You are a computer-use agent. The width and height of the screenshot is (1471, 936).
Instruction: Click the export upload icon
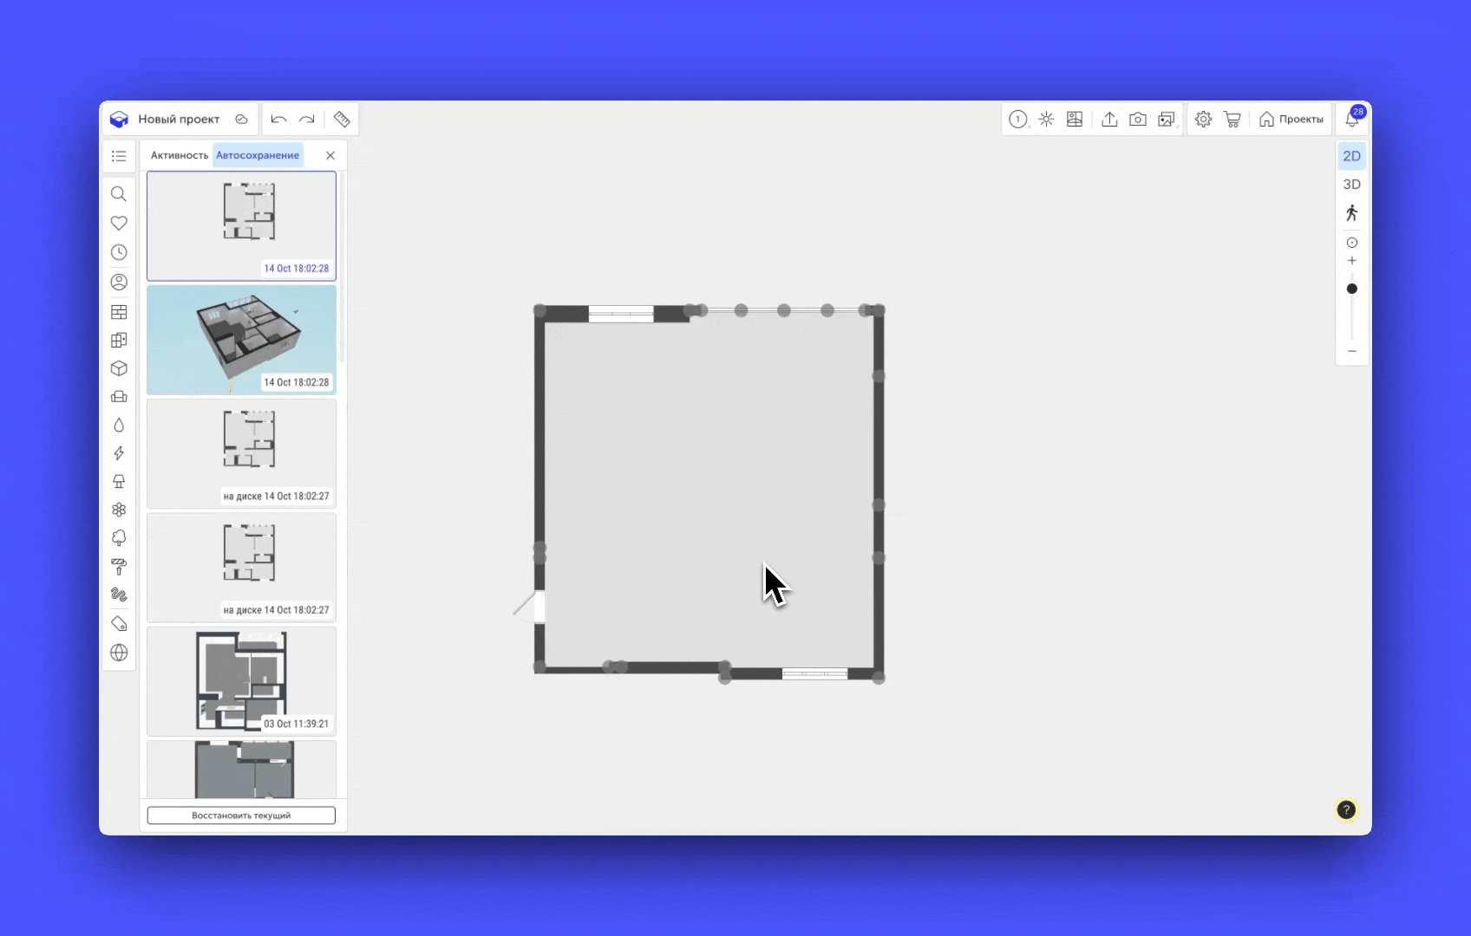coord(1109,120)
